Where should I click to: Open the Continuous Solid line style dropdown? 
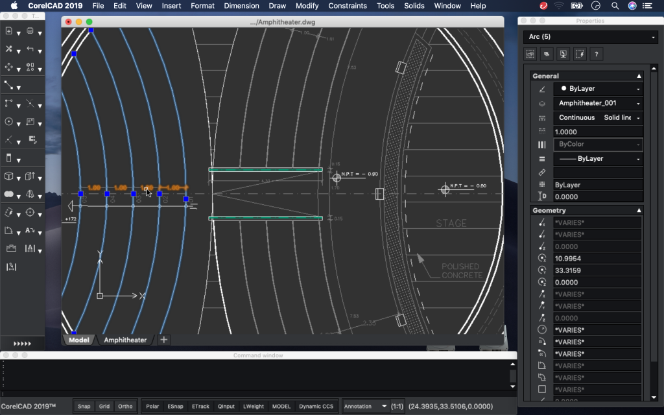[x=598, y=117]
